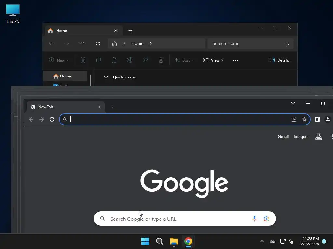The width and height of the screenshot is (333, 249).
Task: Click Chrome icon in the taskbar
Action: tap(188, 241)
